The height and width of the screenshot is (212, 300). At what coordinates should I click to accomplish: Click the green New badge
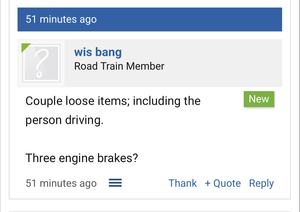tap(259, 99)
